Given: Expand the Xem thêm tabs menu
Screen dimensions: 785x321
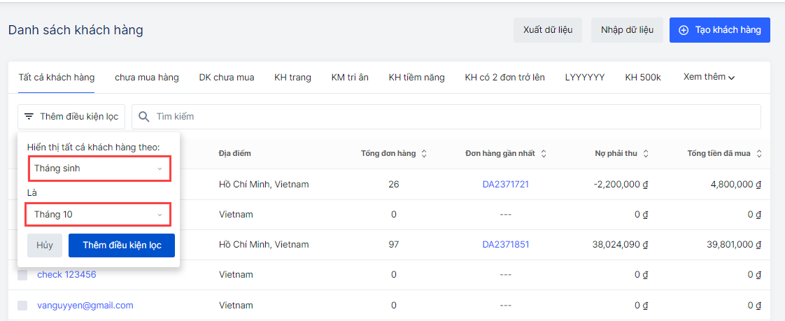Looking at the screenshot, I should (x=709, y=77).
